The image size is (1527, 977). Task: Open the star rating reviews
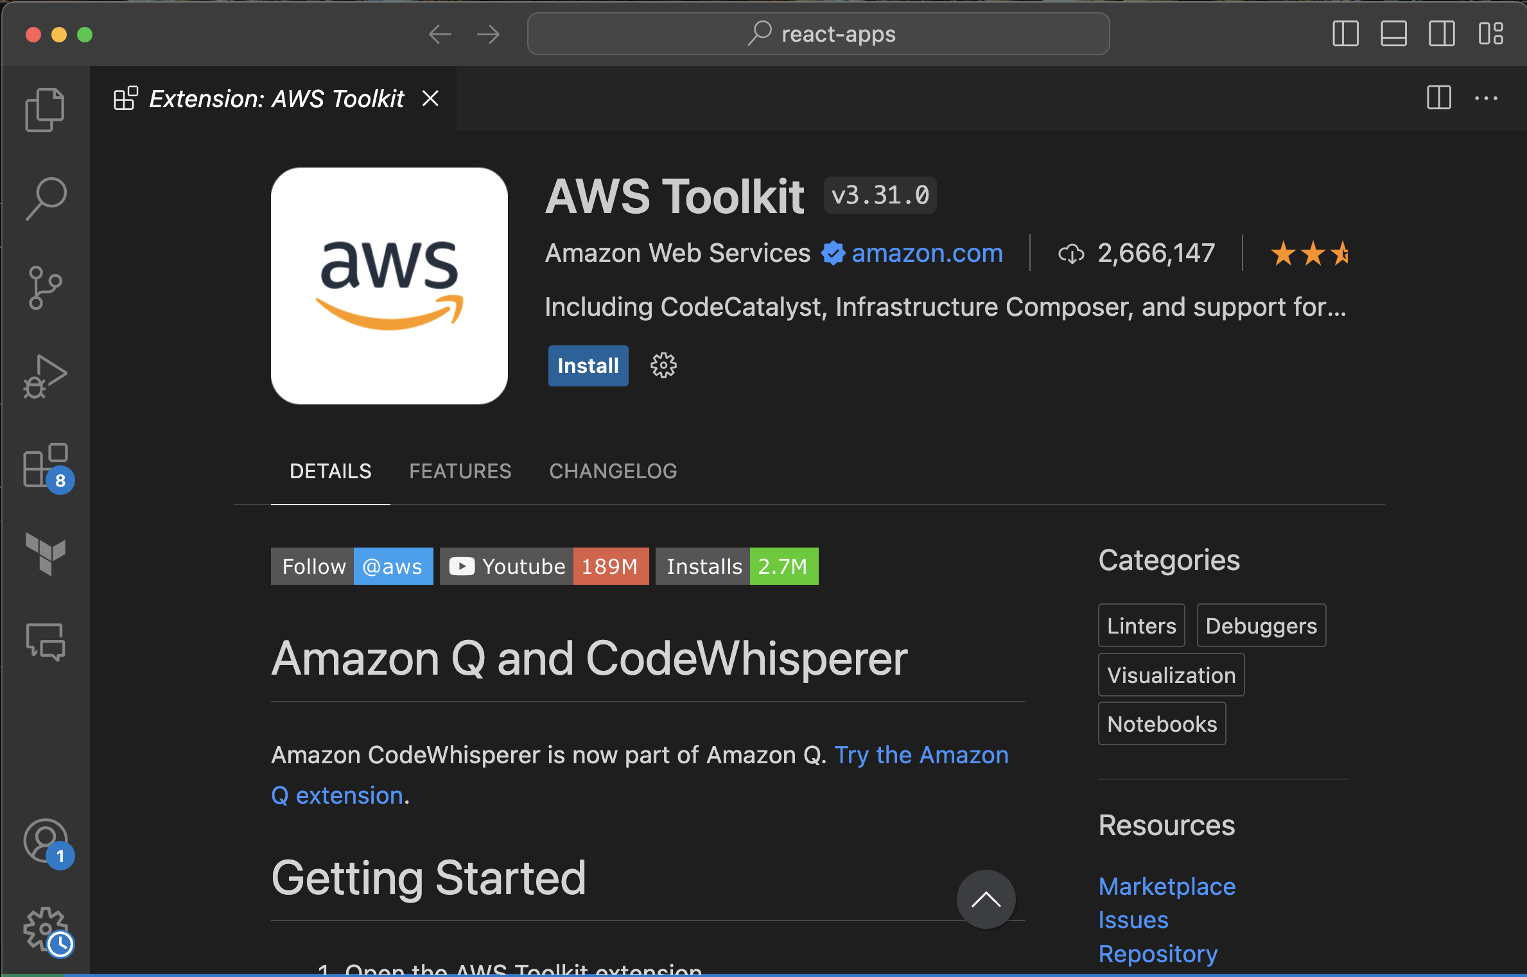point(1310,254)
